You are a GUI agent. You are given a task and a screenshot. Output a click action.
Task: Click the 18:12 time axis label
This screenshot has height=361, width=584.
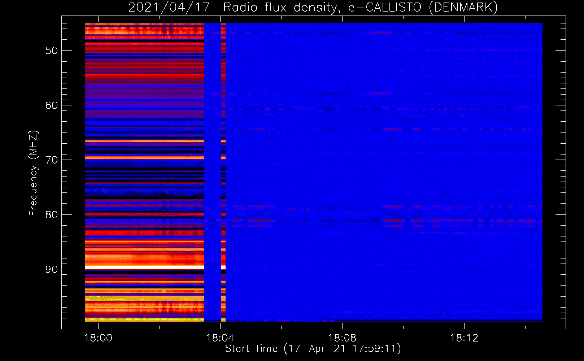[x=464, y=338]
